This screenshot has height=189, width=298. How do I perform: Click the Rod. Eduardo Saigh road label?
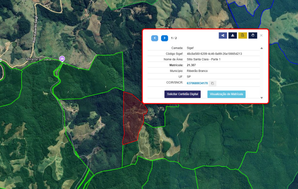pos(35,29)
